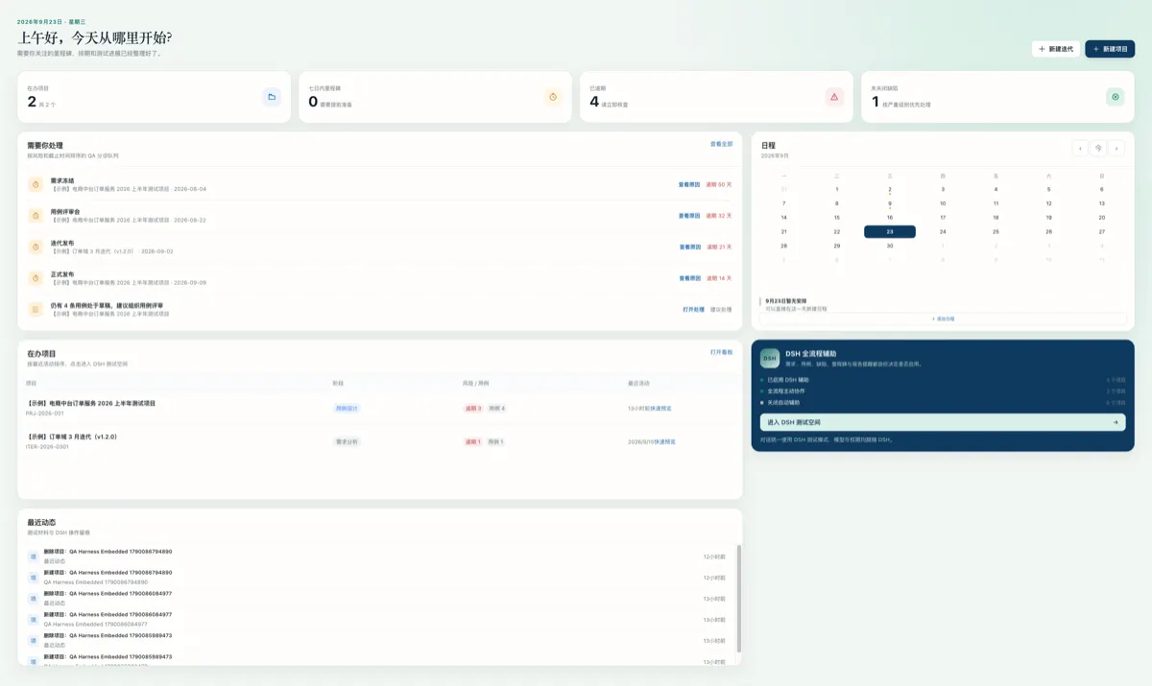The image size is (1152, 686).
Task: Enter the DSH test space
Action: click(943, 422)
